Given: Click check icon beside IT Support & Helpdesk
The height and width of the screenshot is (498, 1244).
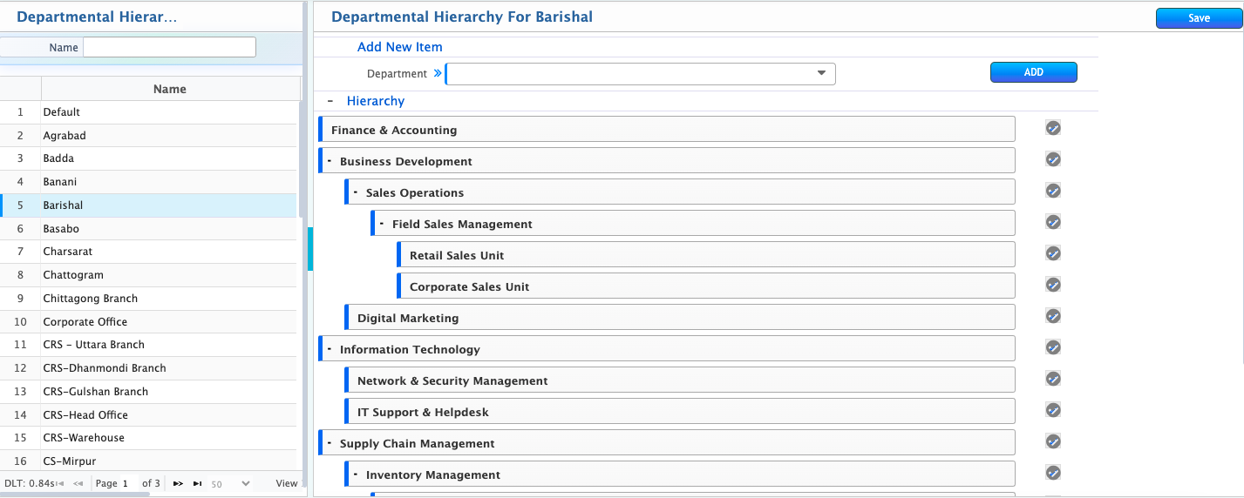Looking at the screenshot, I should coord(1053,410).
